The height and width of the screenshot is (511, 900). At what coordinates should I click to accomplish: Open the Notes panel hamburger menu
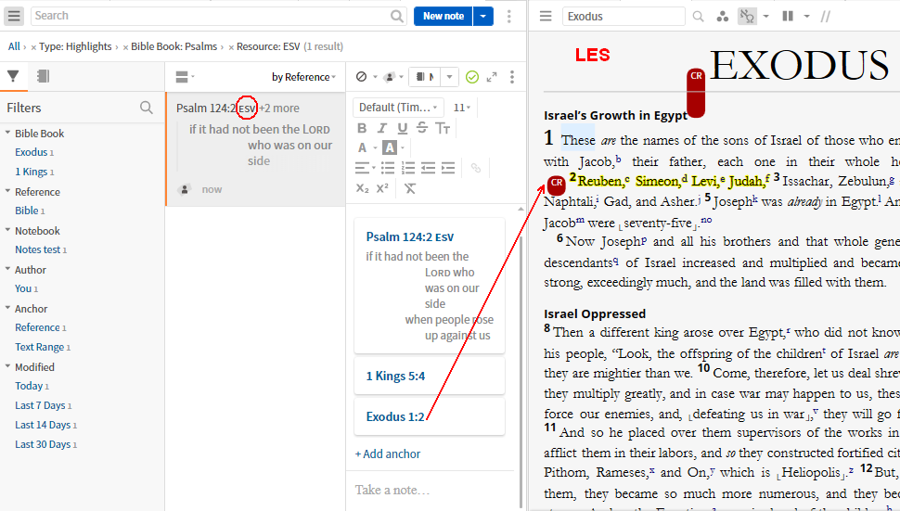click(x=14, y=16)
